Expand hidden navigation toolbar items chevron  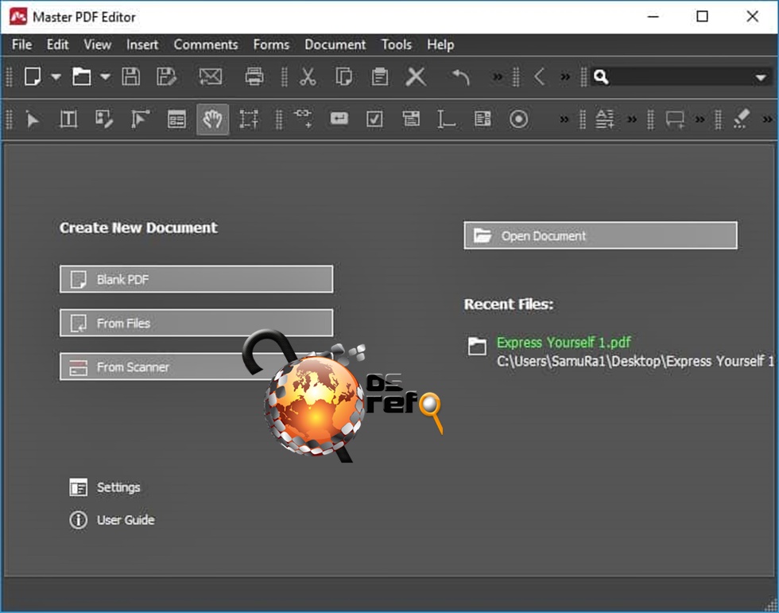tap(565, 77)
